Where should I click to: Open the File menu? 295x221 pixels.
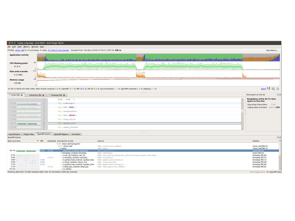[9, 47]
